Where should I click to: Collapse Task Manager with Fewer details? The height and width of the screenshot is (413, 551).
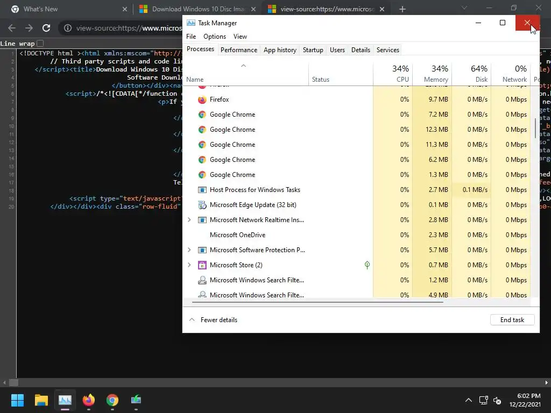(x=213, y=320)
